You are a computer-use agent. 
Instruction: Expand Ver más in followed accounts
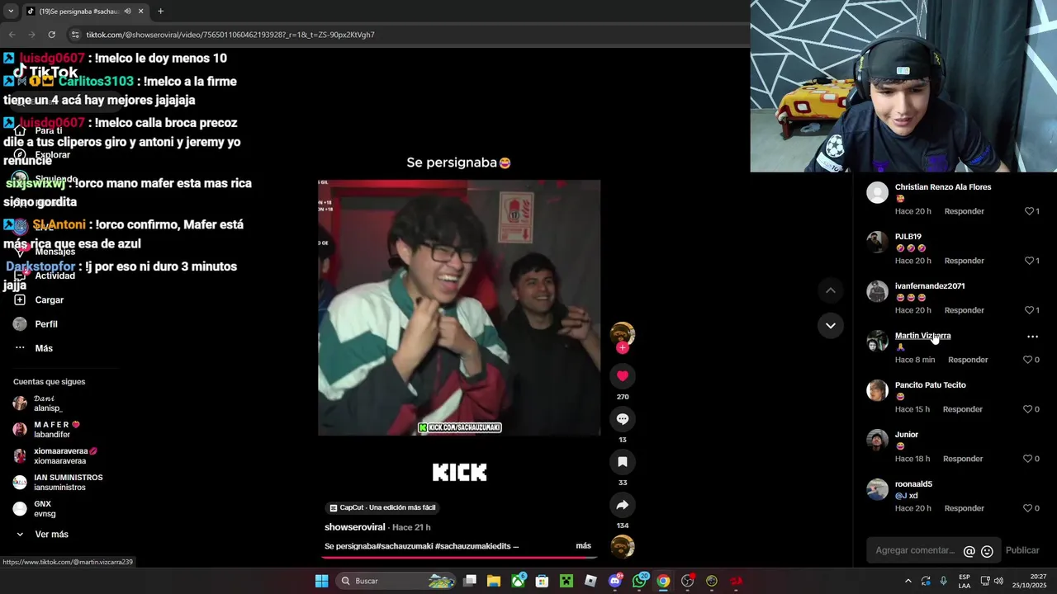coord(51,535)
